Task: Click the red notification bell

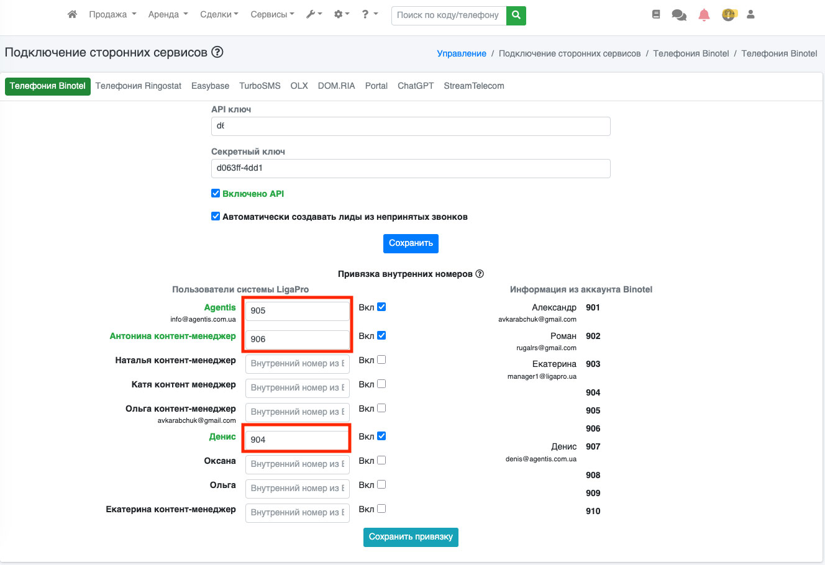Action: coord(704,15)
